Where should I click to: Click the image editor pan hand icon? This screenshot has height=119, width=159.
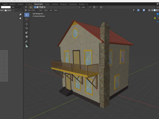(20, 18)
